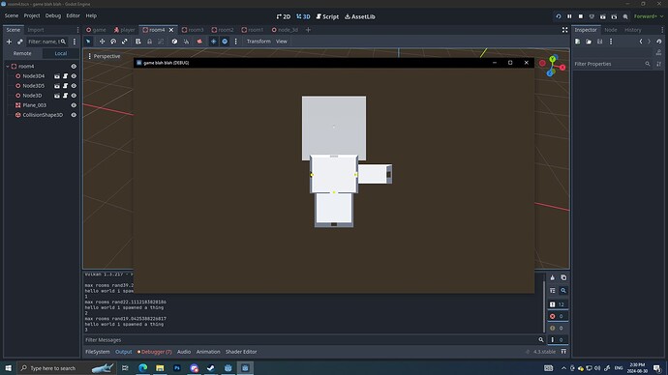Switch to Script workspace
This screenshot has height=375, width=668.
[327, 16]
